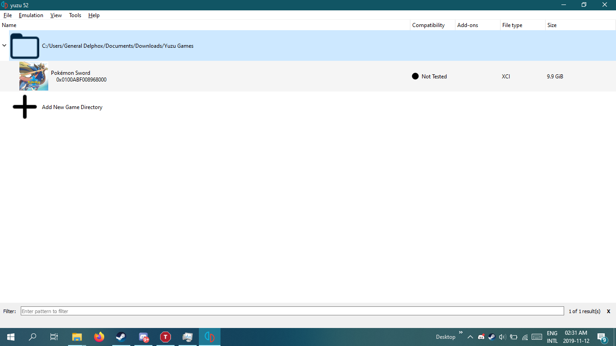The image size is (616, 346).
Task: Open Task View from the taskbar
Action: click(54, 337)
